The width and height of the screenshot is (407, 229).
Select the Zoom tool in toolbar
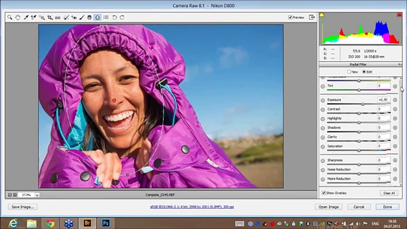tap(10, 17)
